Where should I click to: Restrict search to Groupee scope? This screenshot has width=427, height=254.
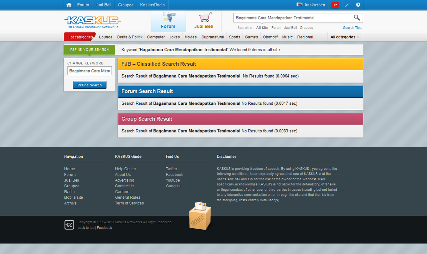(x=306, y=28)
